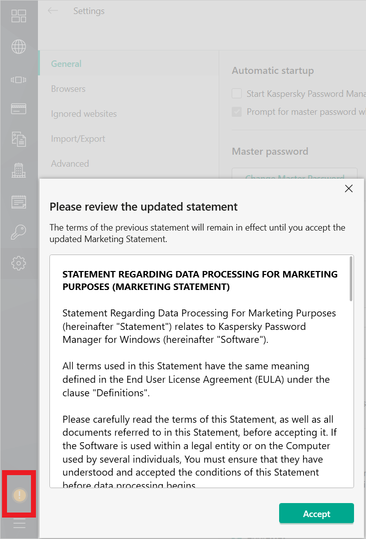Select the Ignored websites settings section
This screenshot has width=366, height=539.
pos(83,114)
